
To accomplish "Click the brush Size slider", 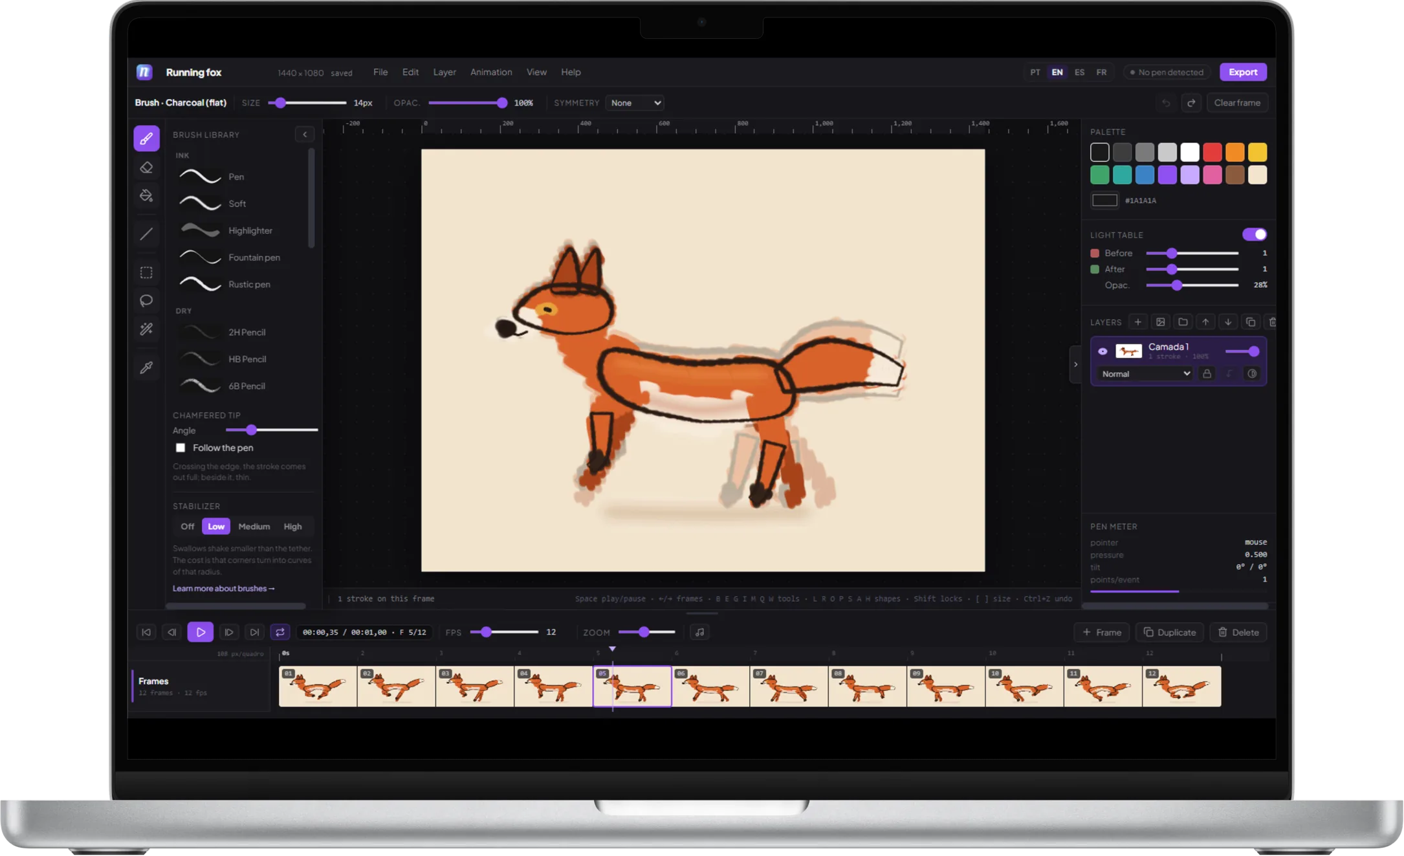I will coord(307,103).
